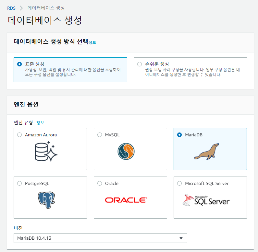Click the MariaDB seal logo
The height and width of the screenshot is (252, 258).
click(206, 152)
